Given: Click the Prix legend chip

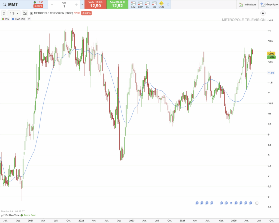Looking at the screenshot, I should pos(5,19).
